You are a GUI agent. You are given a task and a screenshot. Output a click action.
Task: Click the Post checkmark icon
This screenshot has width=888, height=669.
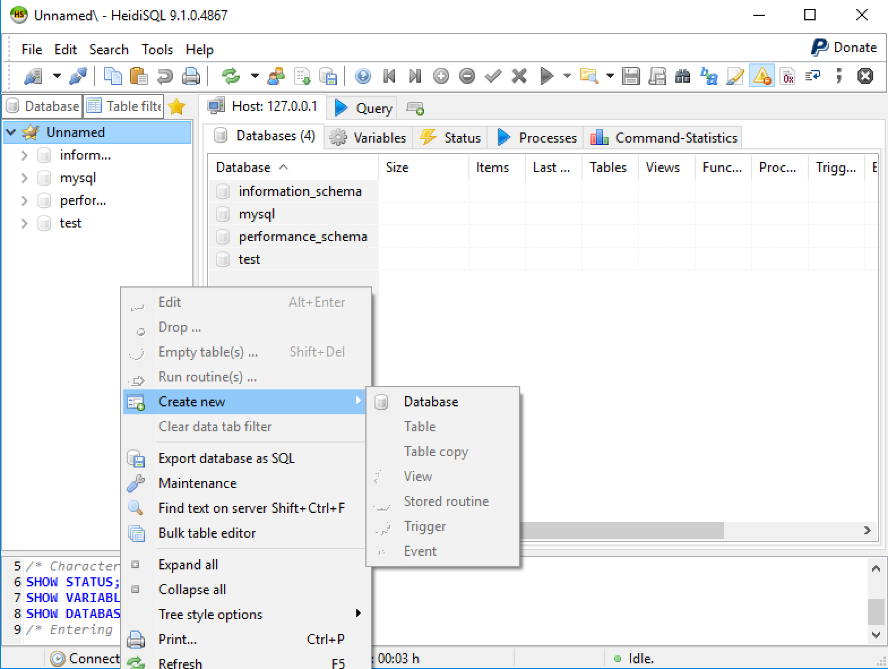tap(493, 76)
